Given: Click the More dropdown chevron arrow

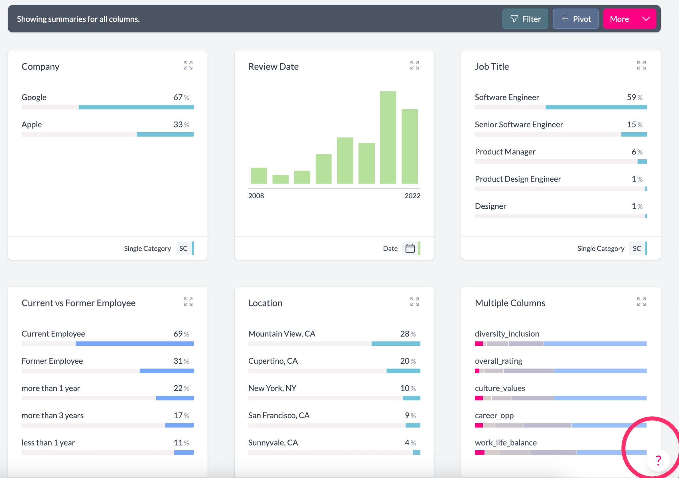Looking at the screenshot, I should coord(646,19).
